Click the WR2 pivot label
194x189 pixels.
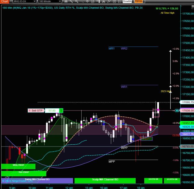(x=124, y=49)
